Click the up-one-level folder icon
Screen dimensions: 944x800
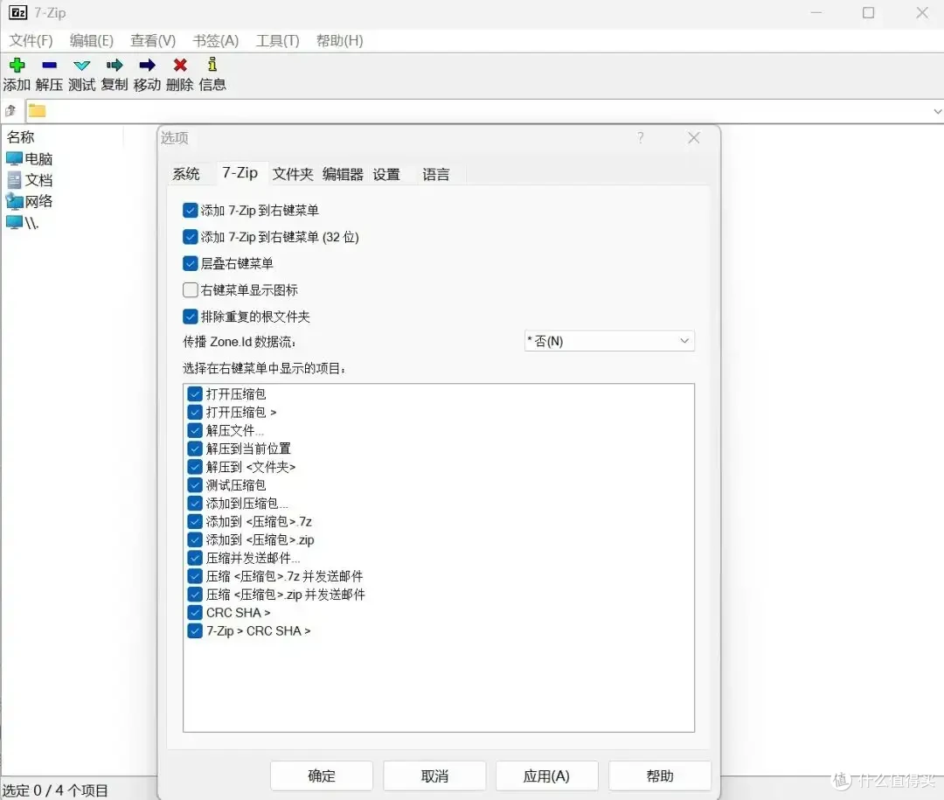pos(10,111)
